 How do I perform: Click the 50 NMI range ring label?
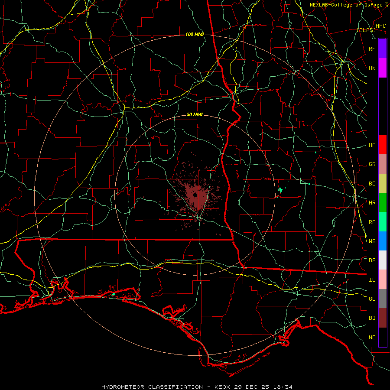(x=195, y=114)
